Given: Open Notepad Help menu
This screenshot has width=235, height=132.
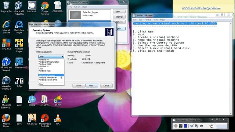Looking at the screenshot, I should pyautogui.click(x=162, y=20).
